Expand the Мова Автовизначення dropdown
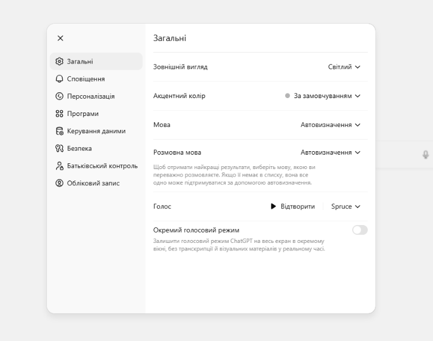The image size is (433, 341). tap(330, 125)
